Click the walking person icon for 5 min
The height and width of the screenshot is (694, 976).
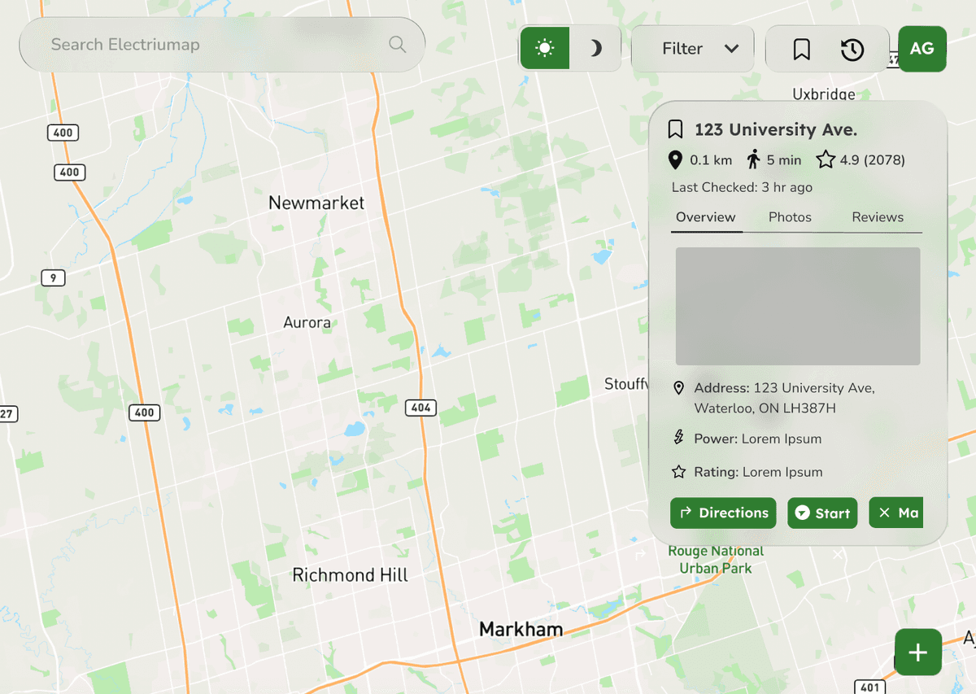[753, 159]
